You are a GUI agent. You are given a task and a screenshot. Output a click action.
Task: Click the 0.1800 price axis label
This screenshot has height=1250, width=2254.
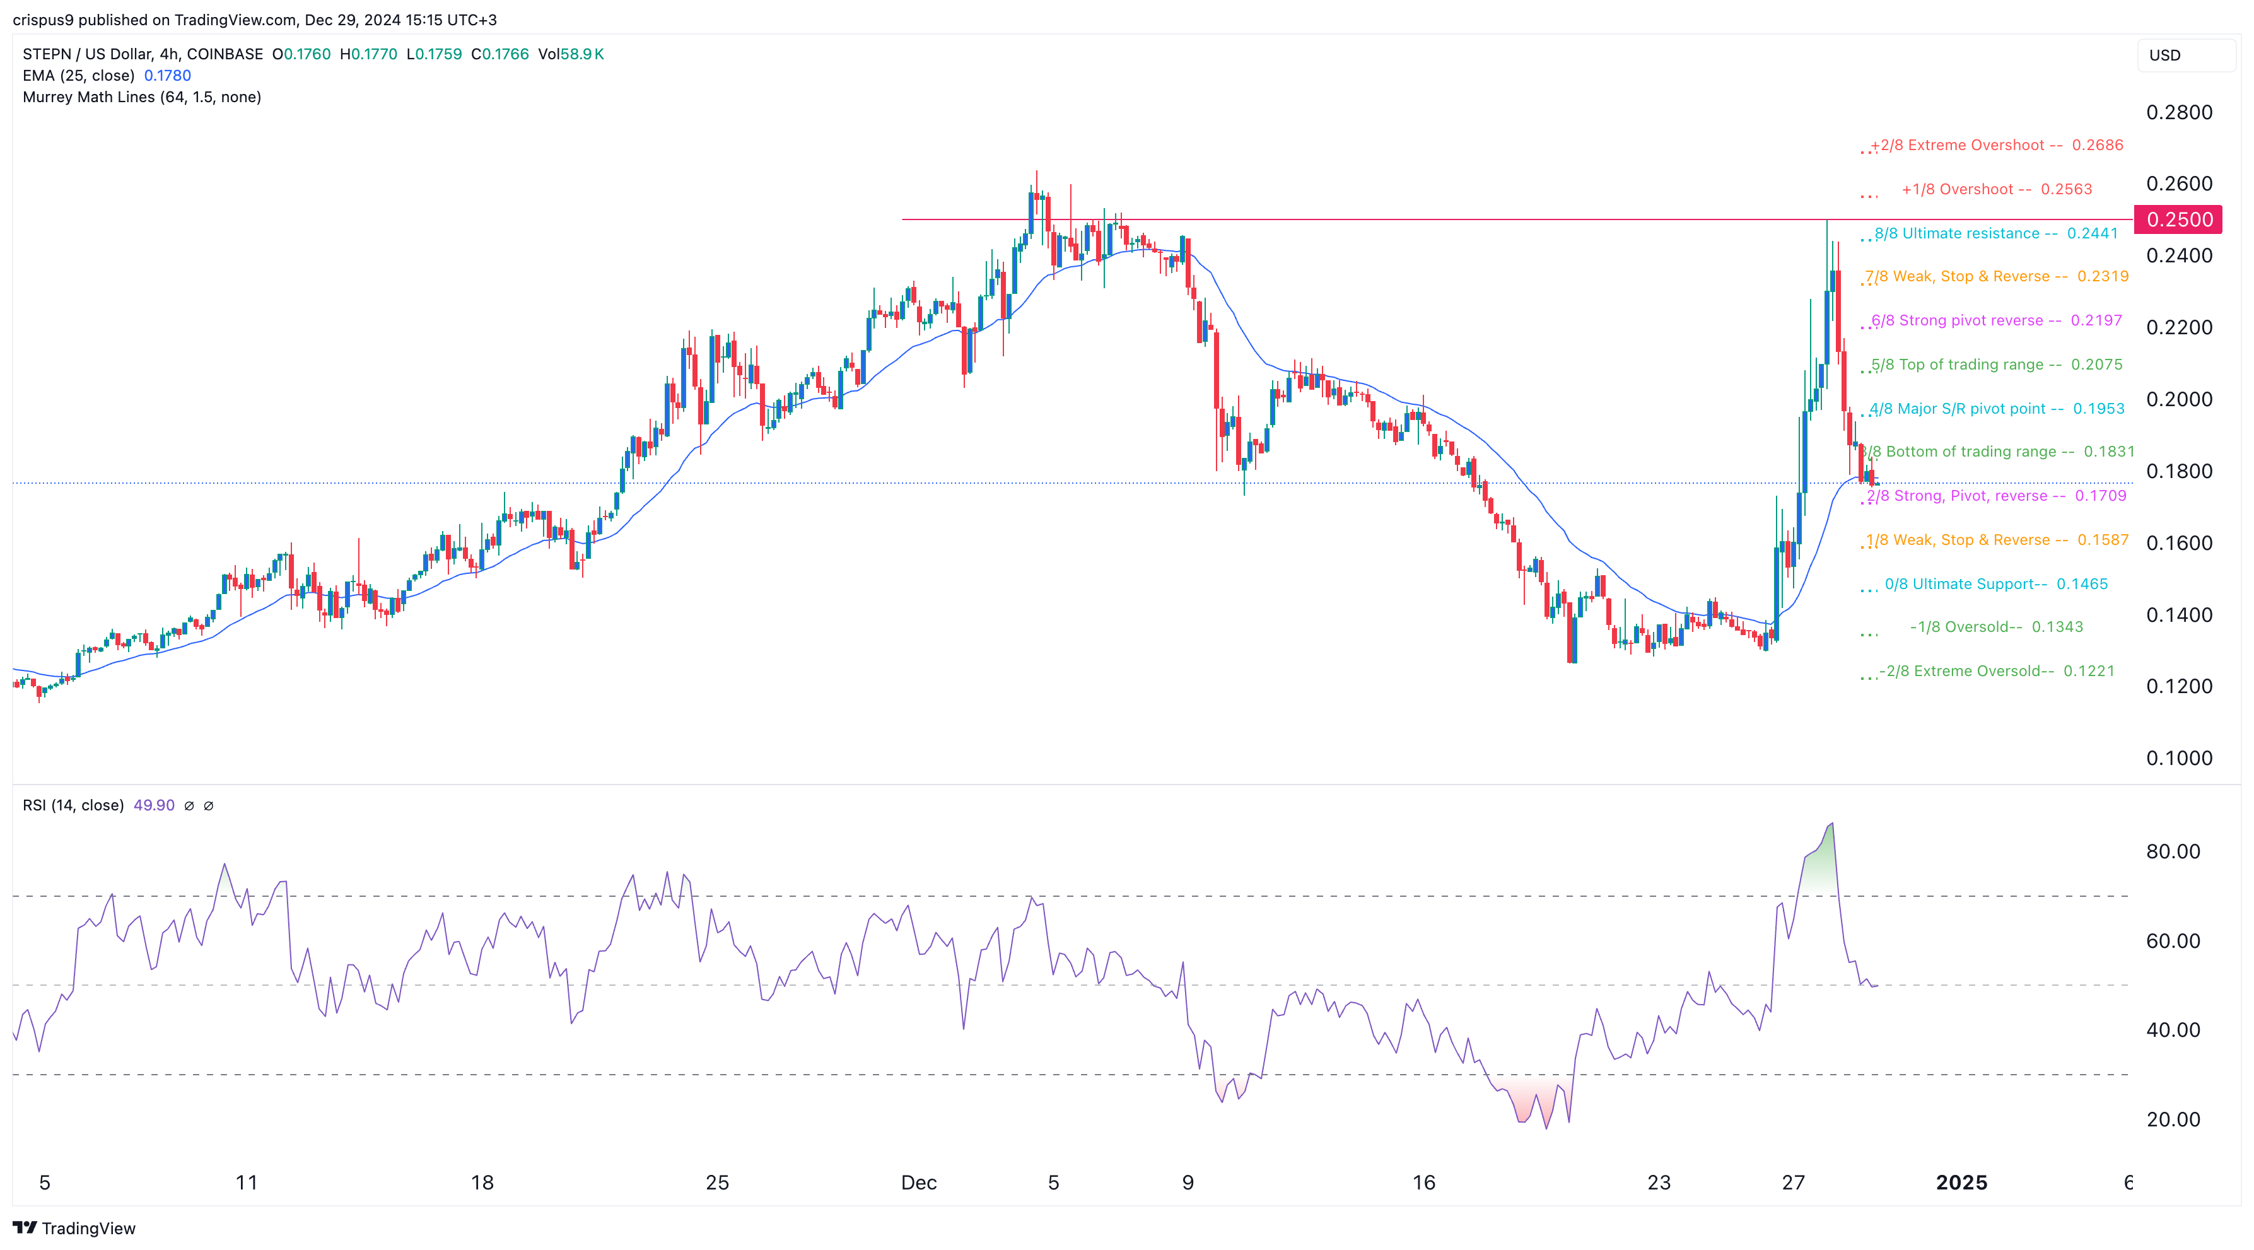2179,470
